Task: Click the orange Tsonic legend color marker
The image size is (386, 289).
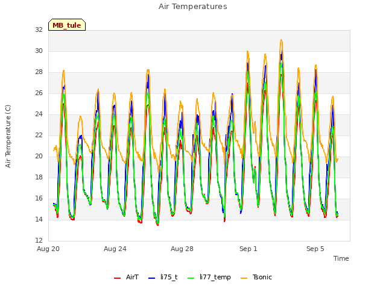Action: pos(244,278)
